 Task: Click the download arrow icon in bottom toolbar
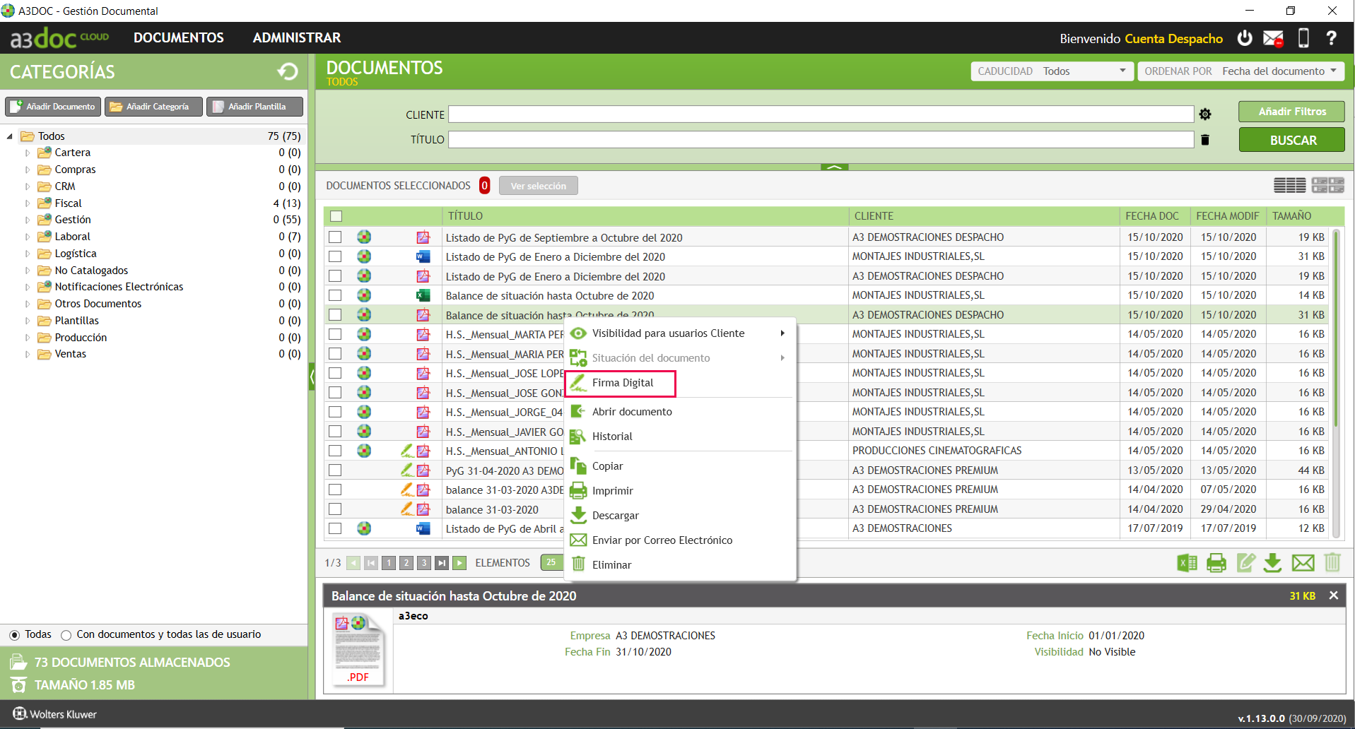[x=1272, y=563]
